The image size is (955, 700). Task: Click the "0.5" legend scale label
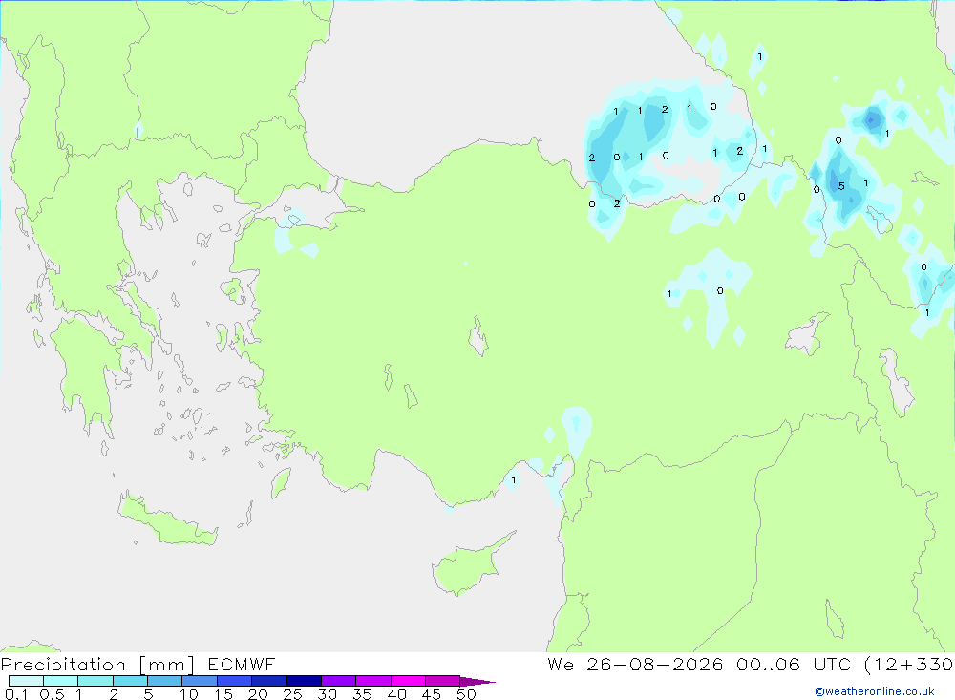pos(52,694)
